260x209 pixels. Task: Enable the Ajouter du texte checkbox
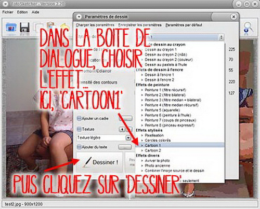[79, 147]
